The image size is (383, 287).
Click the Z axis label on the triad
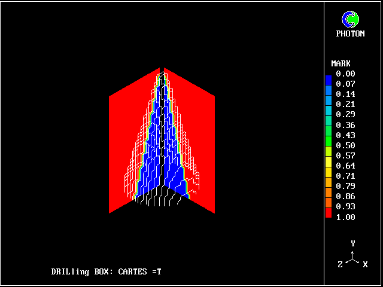coord(340,264)
